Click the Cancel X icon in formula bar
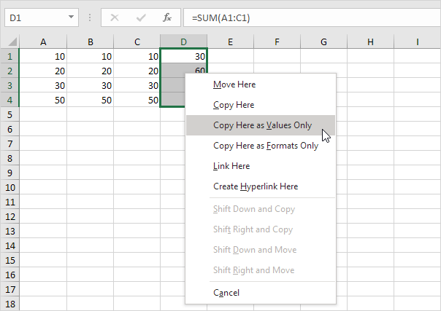Screen dimensions: 441x311 click(x=115, y=16)
